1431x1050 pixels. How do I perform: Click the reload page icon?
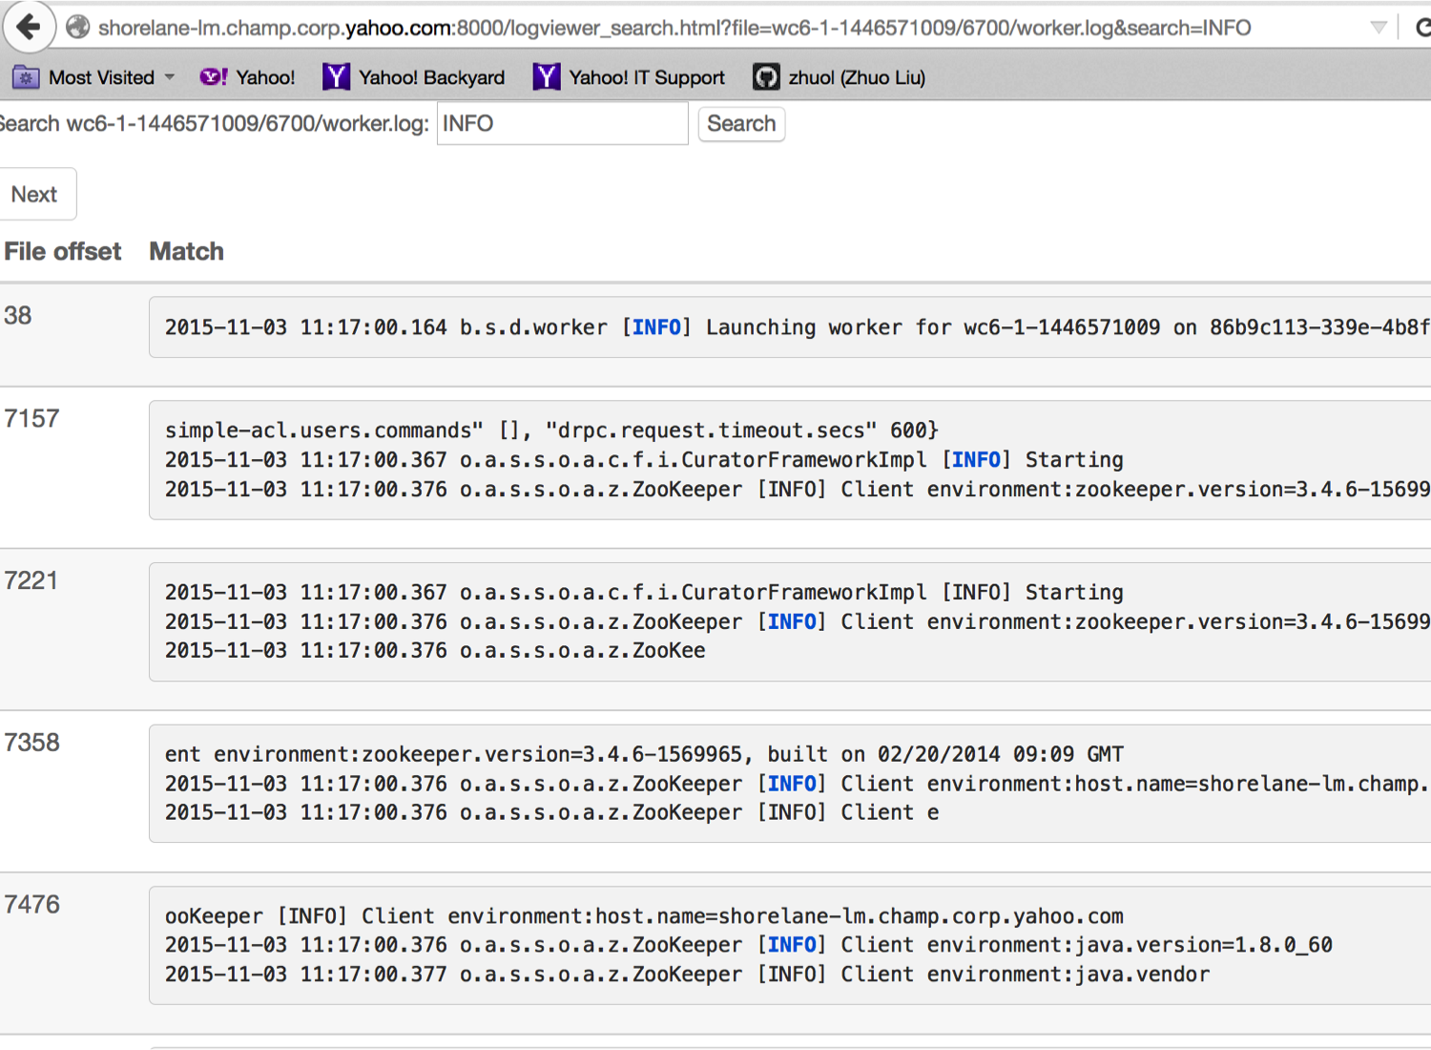point(1422,27)
